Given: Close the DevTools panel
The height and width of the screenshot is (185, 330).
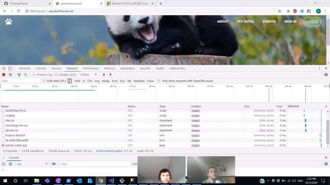Looking at the screenshot, I should 326,68.
